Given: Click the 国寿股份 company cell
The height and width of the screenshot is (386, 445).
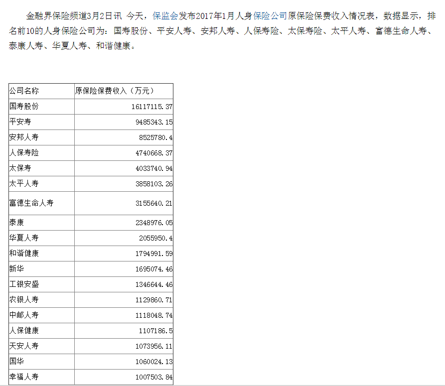Looking at the screenshot, I should 42,107.
